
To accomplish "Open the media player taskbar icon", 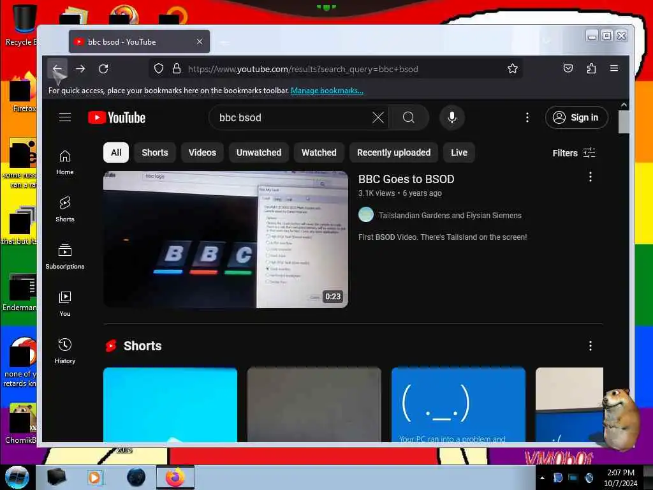I will pos(96,477).
